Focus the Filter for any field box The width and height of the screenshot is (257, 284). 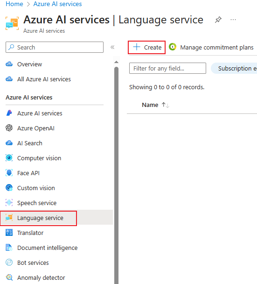(167, 68)
